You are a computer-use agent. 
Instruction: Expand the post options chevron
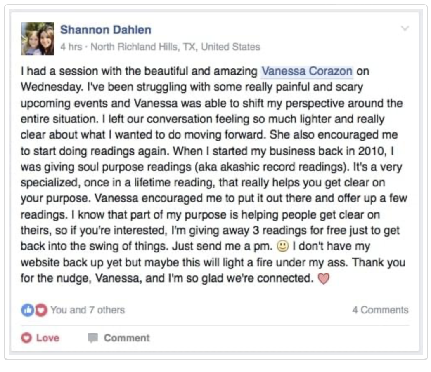[405, 28]
